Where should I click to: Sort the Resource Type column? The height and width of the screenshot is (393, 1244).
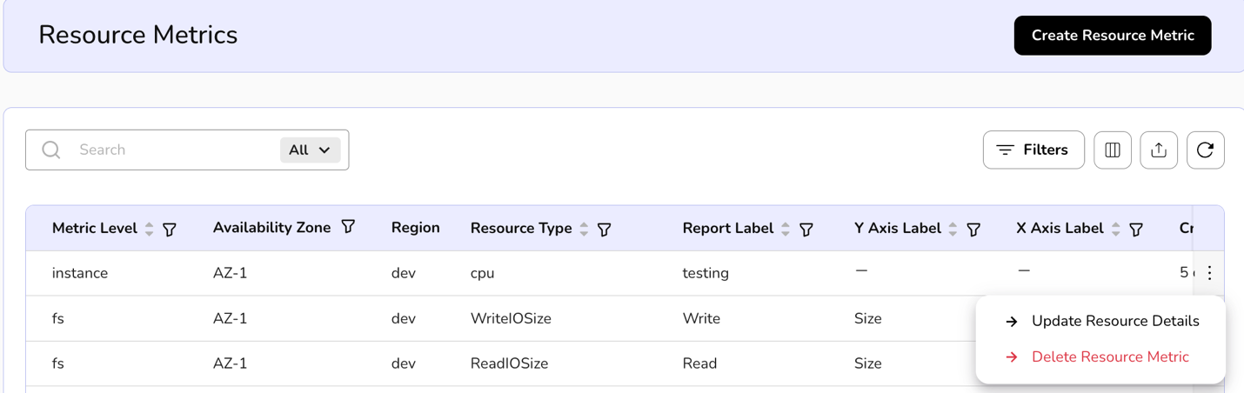coord(584,229)
